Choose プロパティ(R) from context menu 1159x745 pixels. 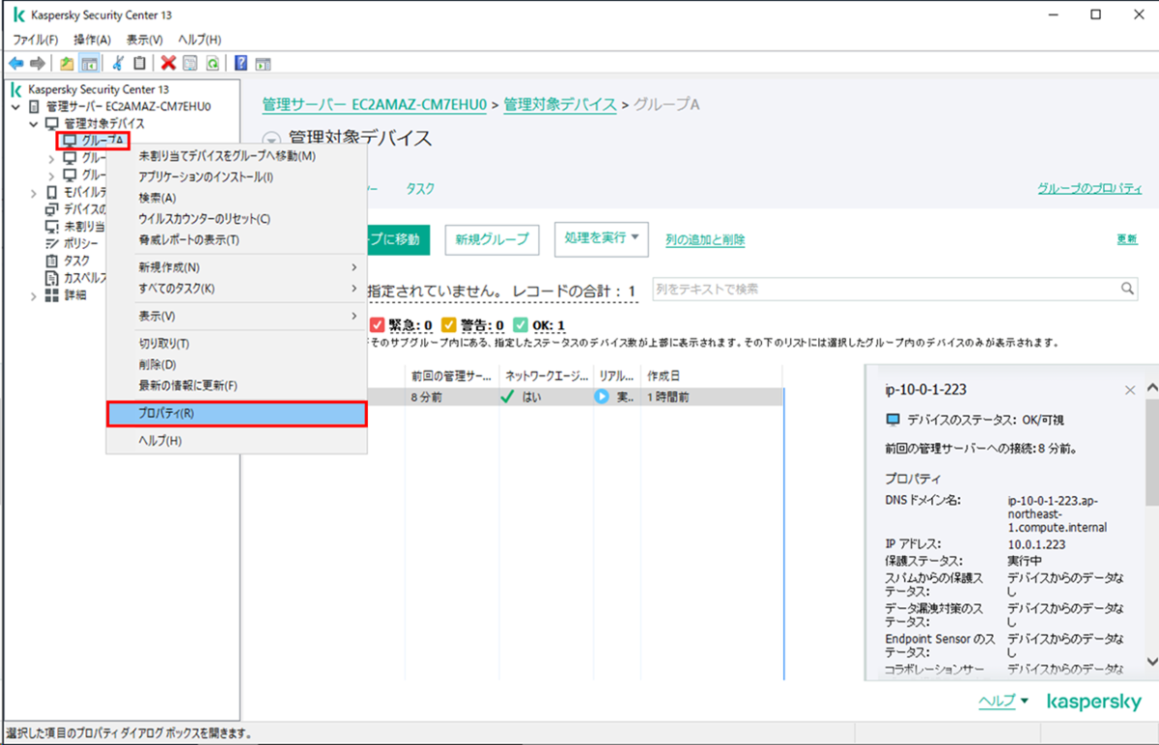(237, 413)
